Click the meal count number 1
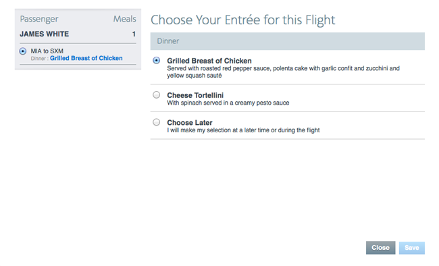The height and width of the screenshot is (266, 439). tap(134, 34)
